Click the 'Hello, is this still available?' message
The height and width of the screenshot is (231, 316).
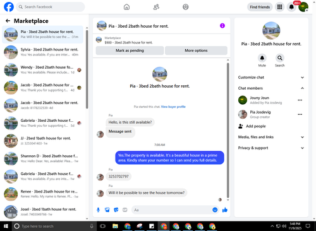(130, 122)
